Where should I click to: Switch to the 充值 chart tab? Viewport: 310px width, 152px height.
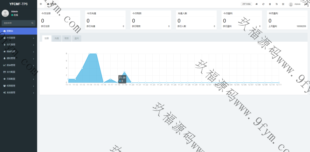point(57,39)
